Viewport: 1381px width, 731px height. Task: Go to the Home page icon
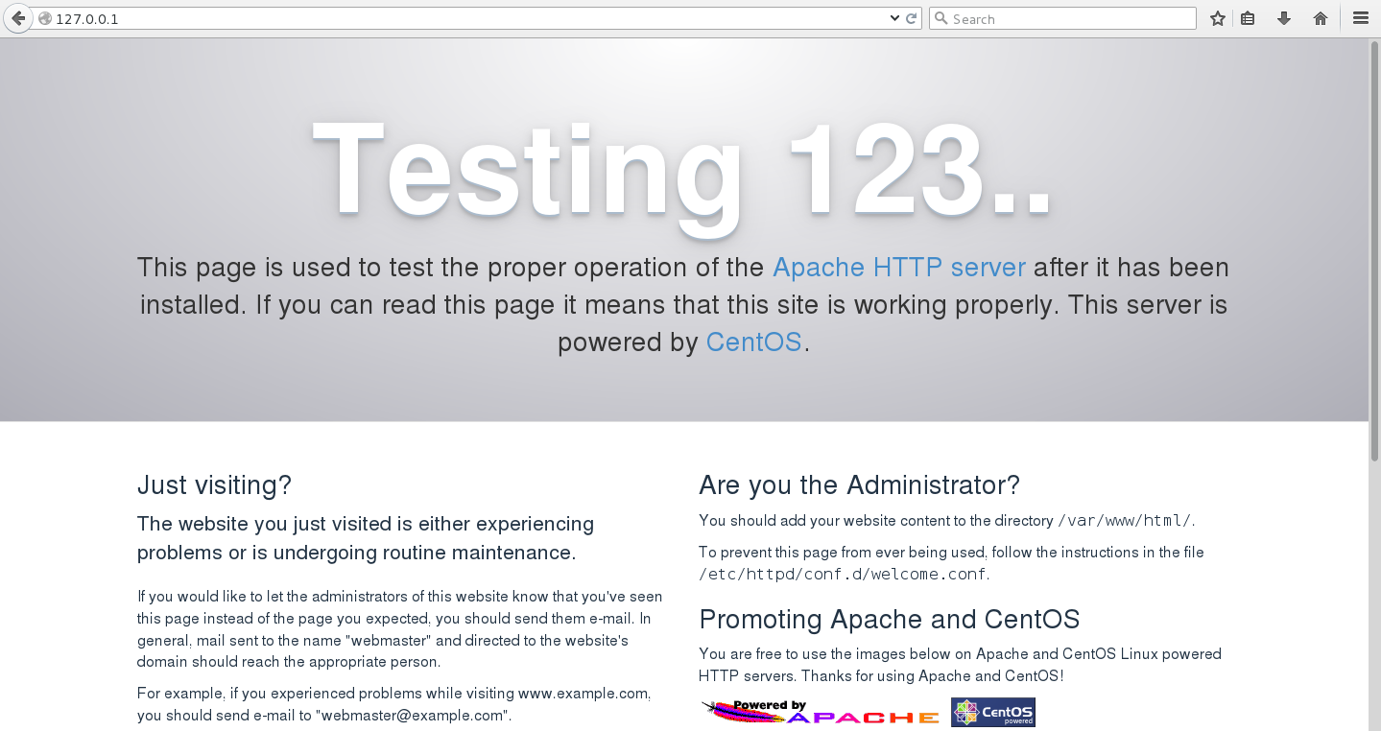click(x=1321, y=18)
